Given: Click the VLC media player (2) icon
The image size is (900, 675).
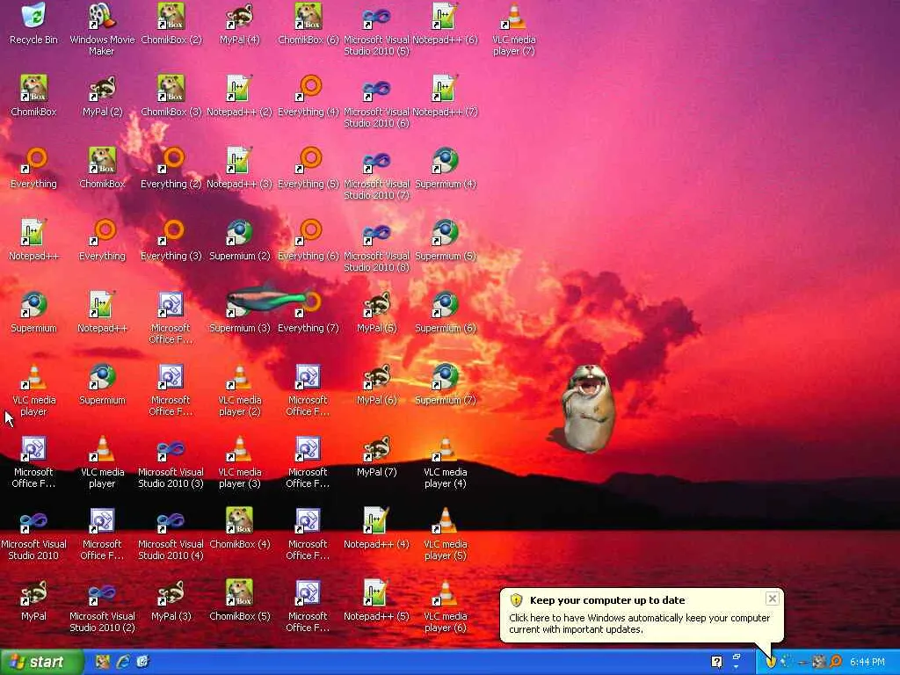Looking at the screenshot, I should click(239, 389).
